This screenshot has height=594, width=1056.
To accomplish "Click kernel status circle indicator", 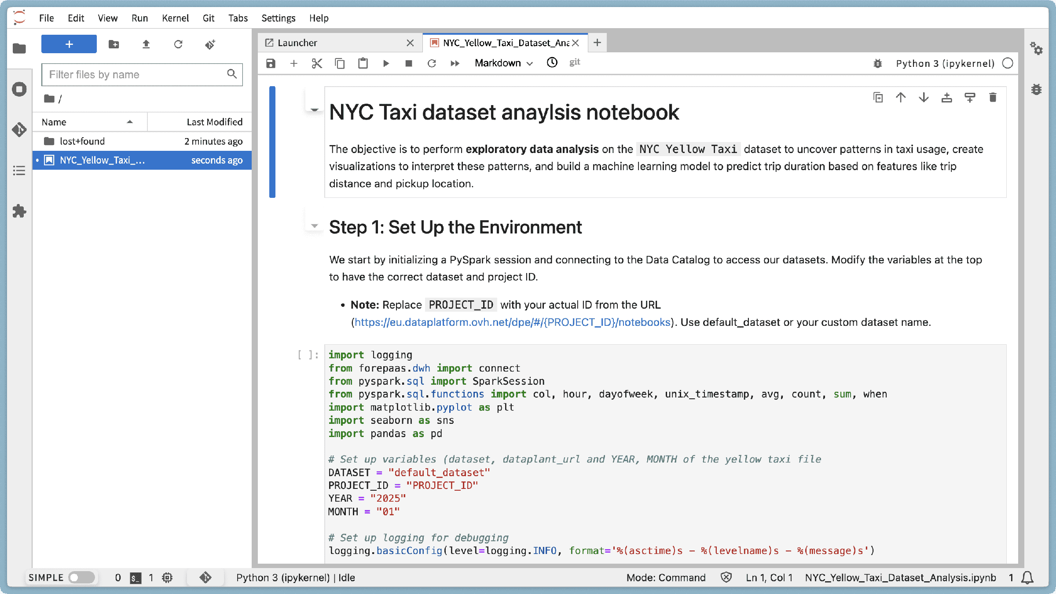I will (x=1008, y=63).
